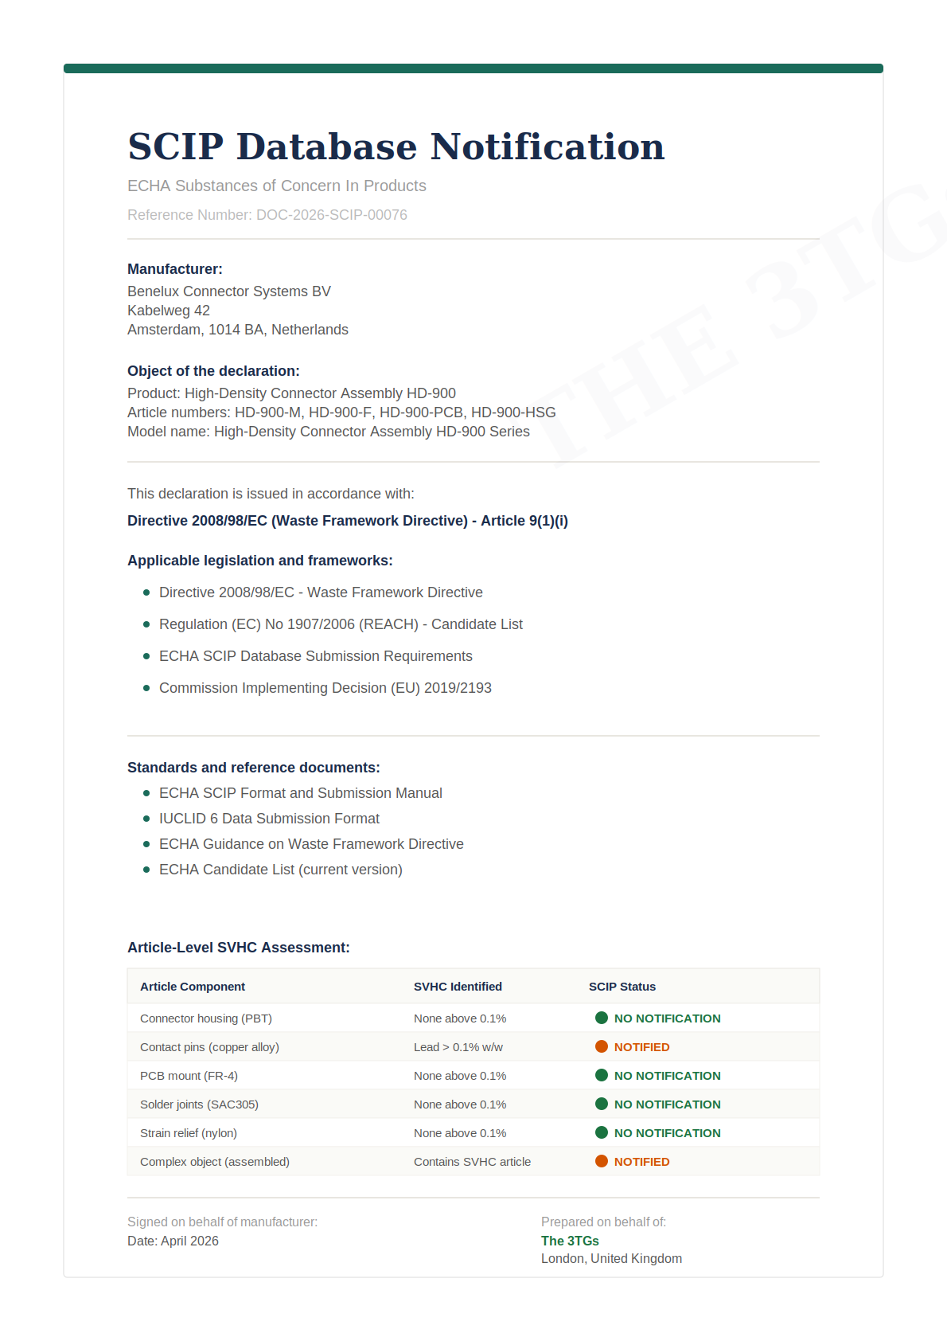Image resolution: width=947 pixels, height=1341 pixels.
Task: Click 'NO NOTIFICATION' in PCB mount row
Action: (x=668, y=1076)
